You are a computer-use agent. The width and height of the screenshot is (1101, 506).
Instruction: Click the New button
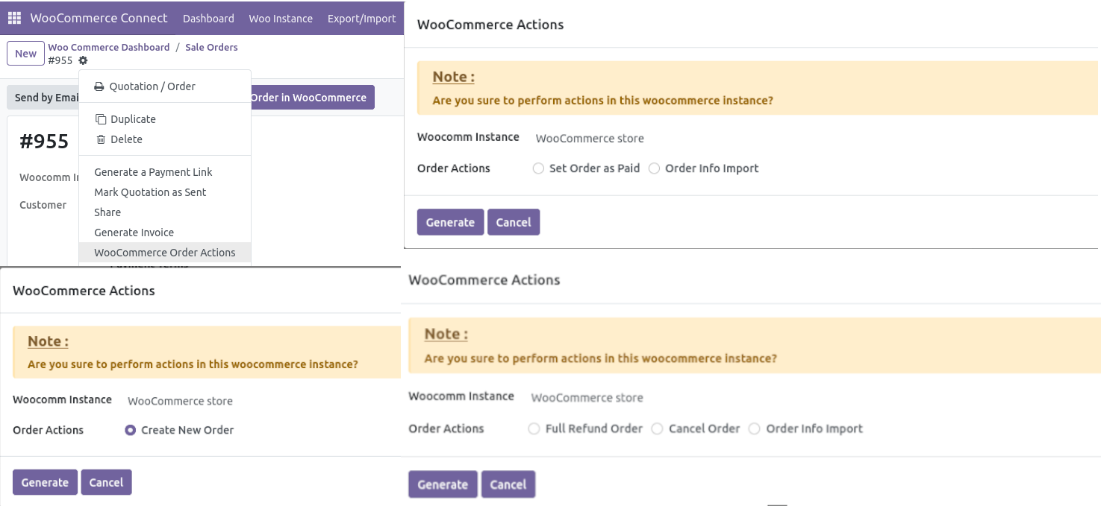click(25, 53)
